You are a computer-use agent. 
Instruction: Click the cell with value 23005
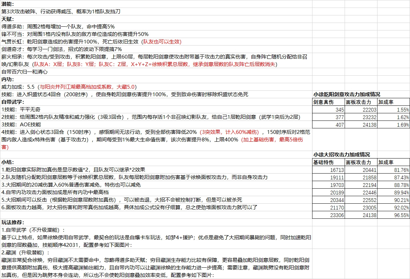click(361, 207)
